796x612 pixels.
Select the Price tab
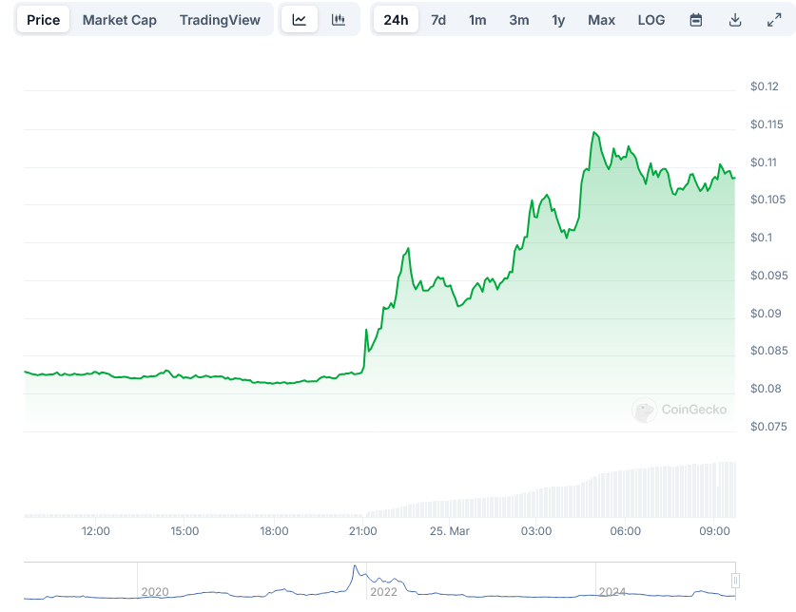pos(43,20)
